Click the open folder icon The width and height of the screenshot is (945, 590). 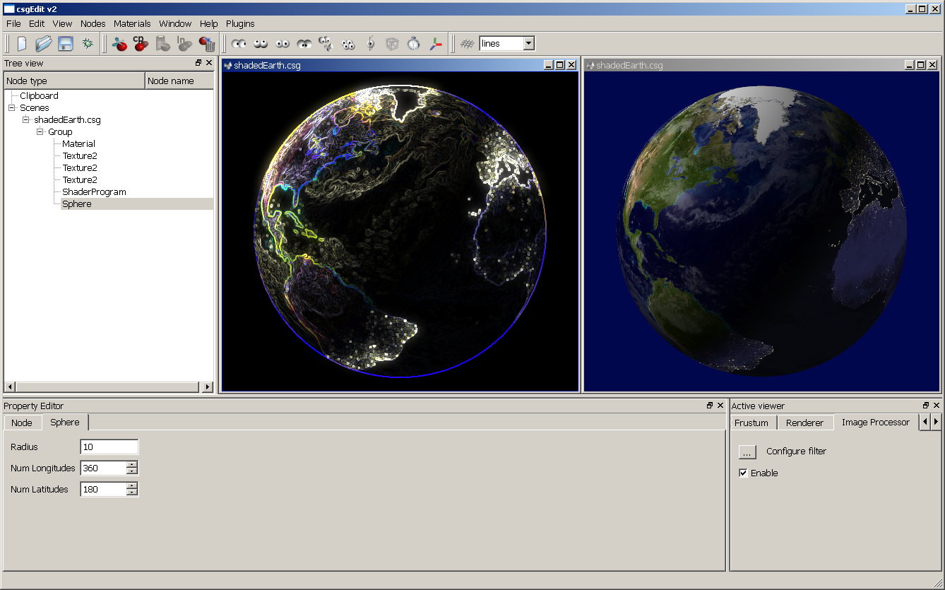44,44
